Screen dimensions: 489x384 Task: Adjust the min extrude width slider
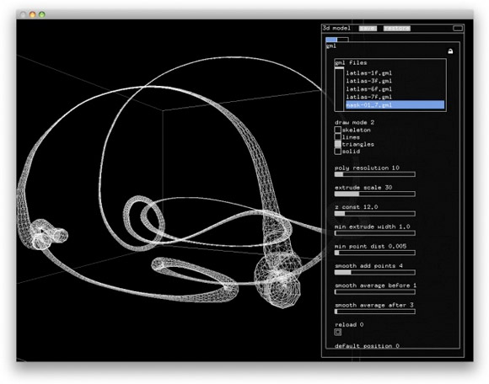[375, 233]
